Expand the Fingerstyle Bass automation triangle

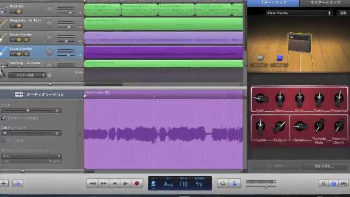[80, 27]
